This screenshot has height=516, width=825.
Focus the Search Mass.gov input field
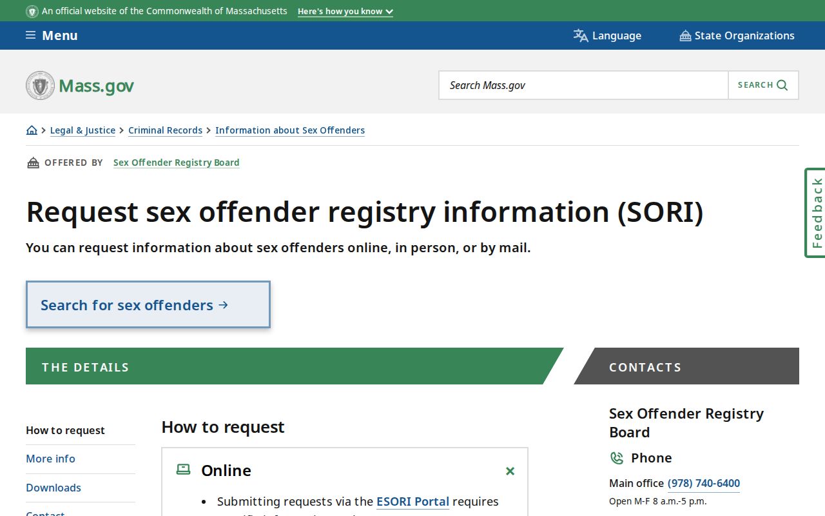(583, 85)
